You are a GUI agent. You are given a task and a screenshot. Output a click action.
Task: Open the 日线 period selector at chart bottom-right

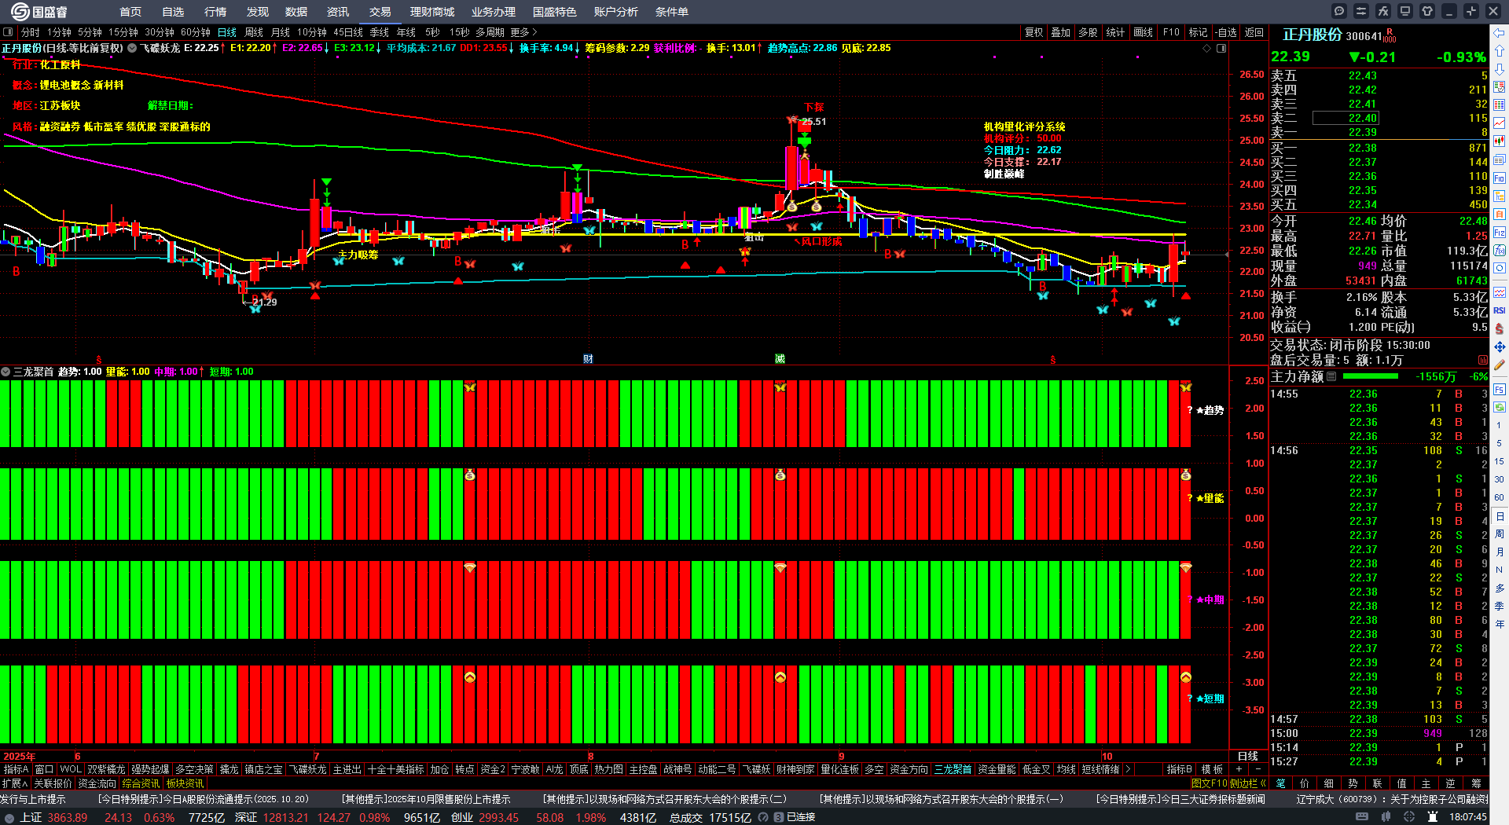coord(1248,756)
